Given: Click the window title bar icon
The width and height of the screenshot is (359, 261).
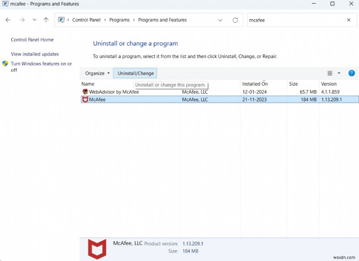Looking at the screenshot, I should click(5, 4).
